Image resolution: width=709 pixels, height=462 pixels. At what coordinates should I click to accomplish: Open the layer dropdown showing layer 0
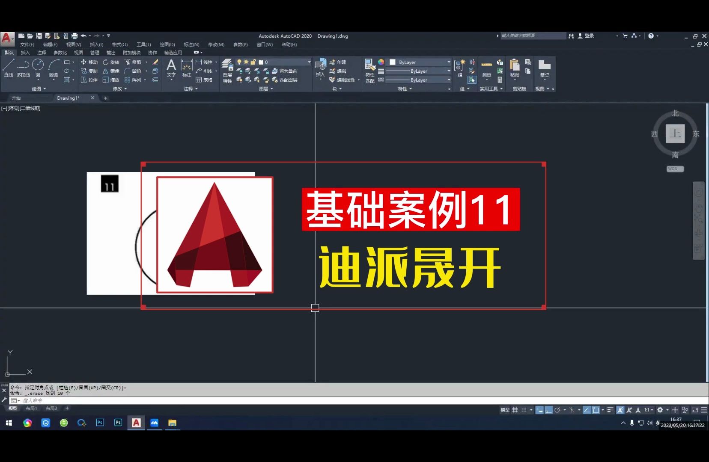[273, 62]
